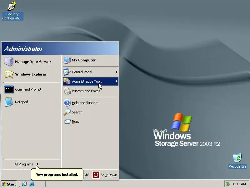Click the Administrator user name header
250x188 pixels.
click(x=23, y=49)
